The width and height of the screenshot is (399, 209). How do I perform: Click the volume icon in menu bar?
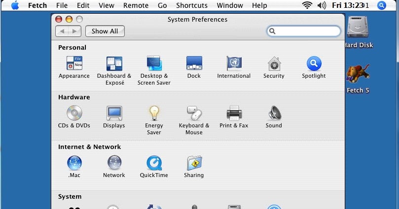coord(322,5)
